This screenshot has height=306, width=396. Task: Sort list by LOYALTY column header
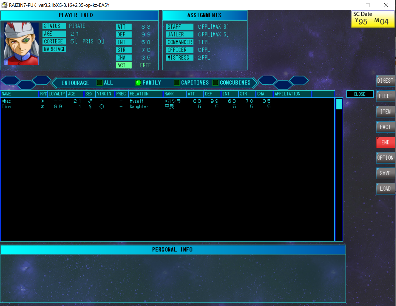click(57, 94)
